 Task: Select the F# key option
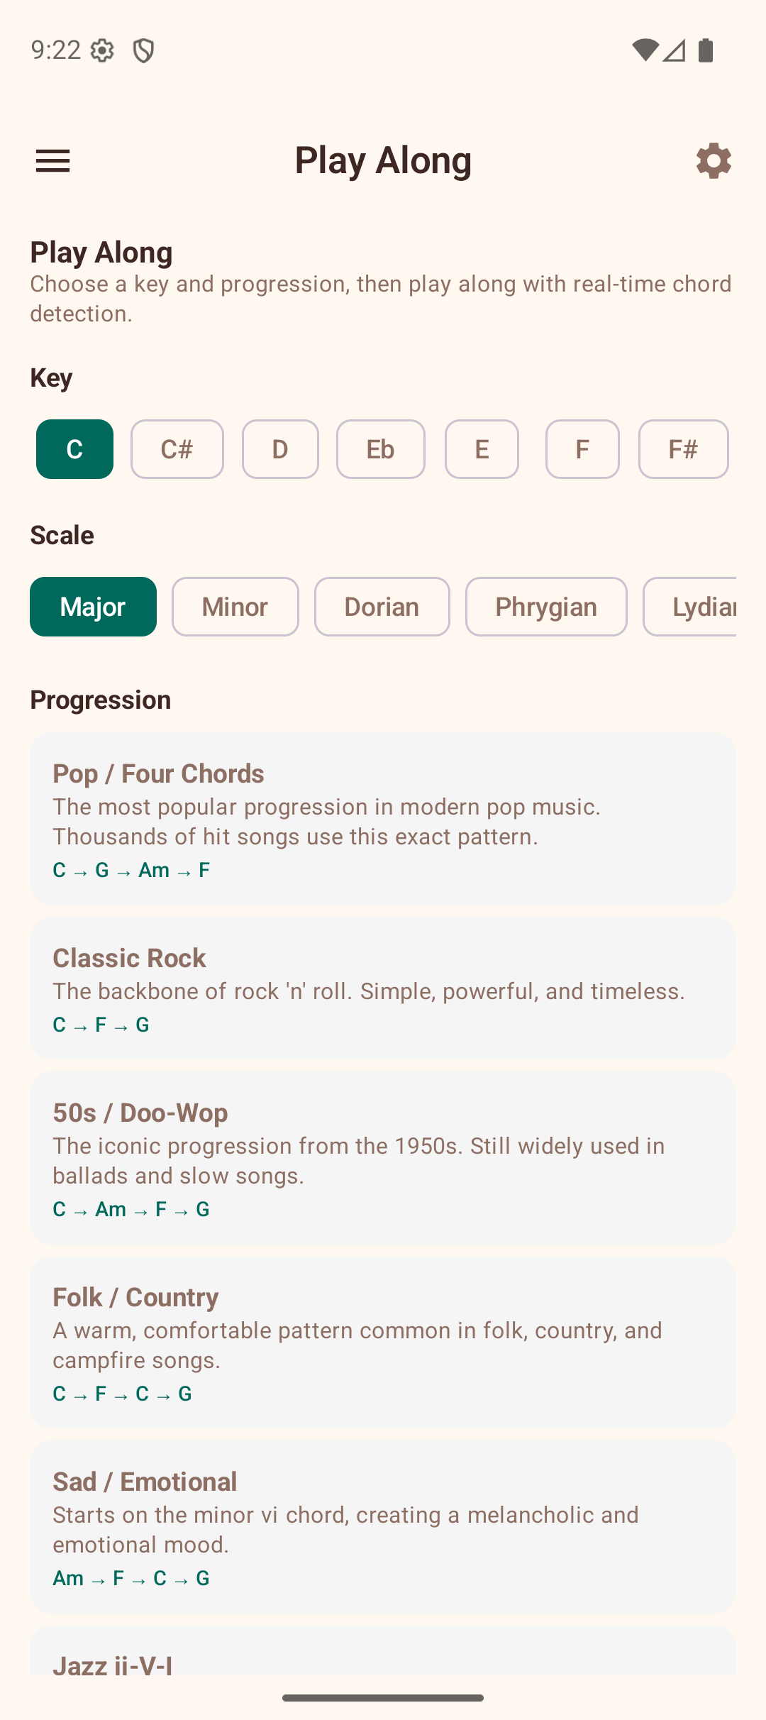683,449
